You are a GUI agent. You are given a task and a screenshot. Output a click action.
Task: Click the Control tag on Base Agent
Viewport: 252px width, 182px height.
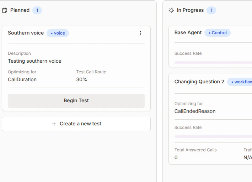(x=218, y=33)
